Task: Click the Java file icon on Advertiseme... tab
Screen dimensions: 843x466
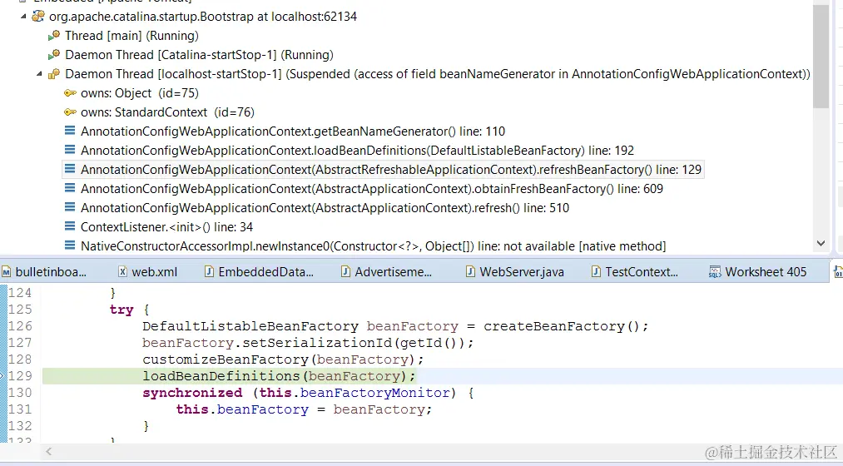Action: point(345,272)
